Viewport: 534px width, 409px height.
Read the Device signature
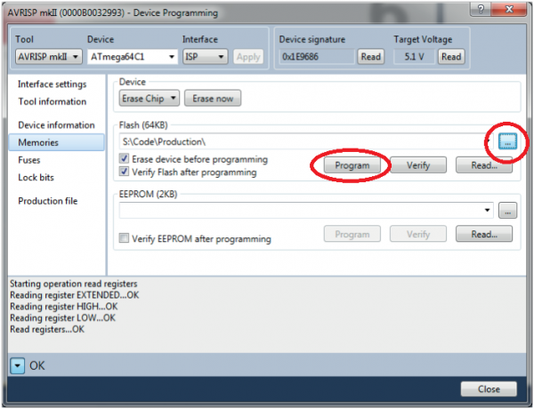pos(370,57)
